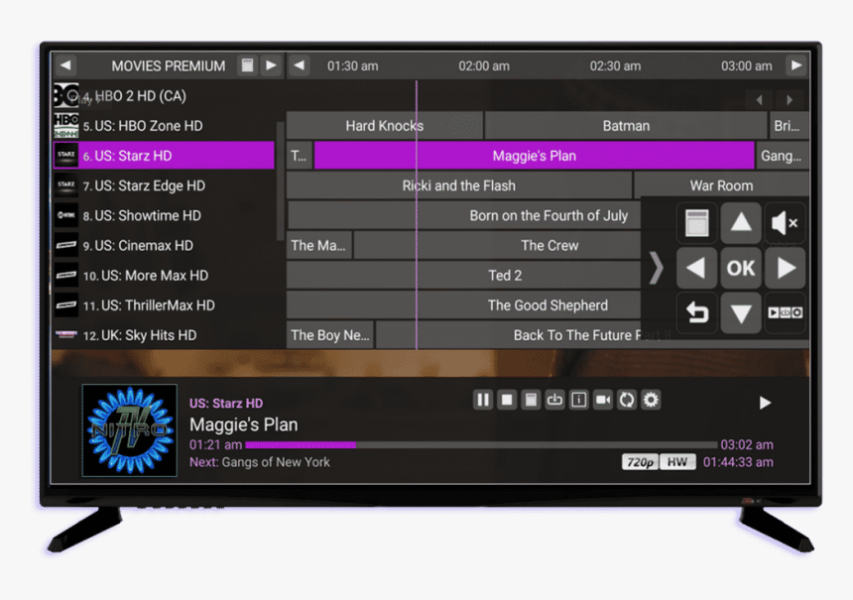
Task: Click the Left arrow on remote pad
Action: pyautogui.click(x=696, y=268)
